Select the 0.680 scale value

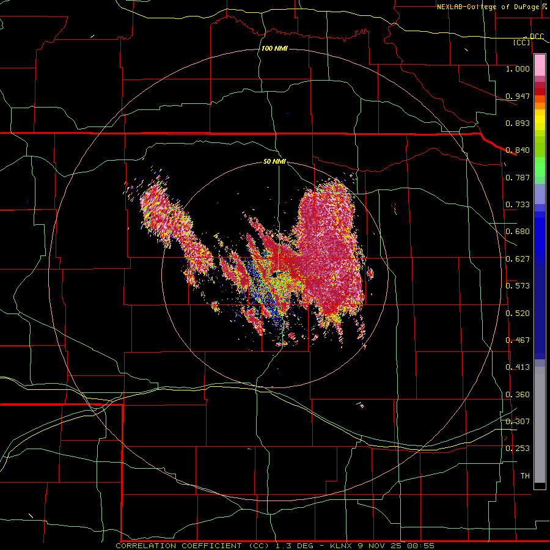(518, 232)
